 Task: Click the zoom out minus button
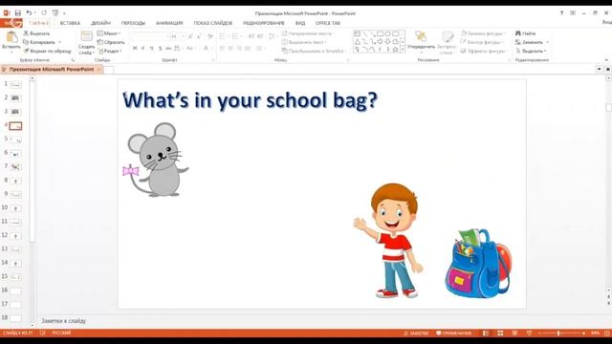pos(539,333)
